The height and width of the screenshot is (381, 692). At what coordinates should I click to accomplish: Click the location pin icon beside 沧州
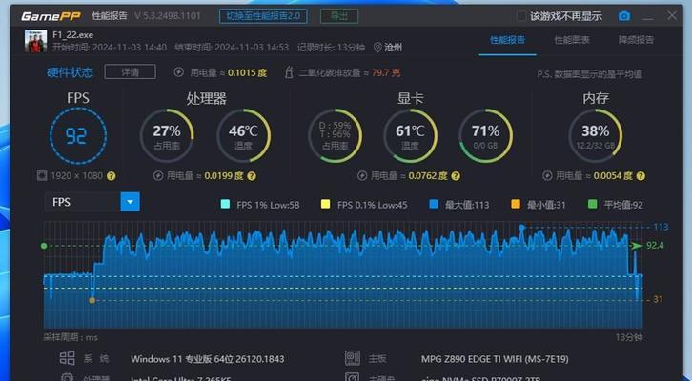tap(377, 48)
